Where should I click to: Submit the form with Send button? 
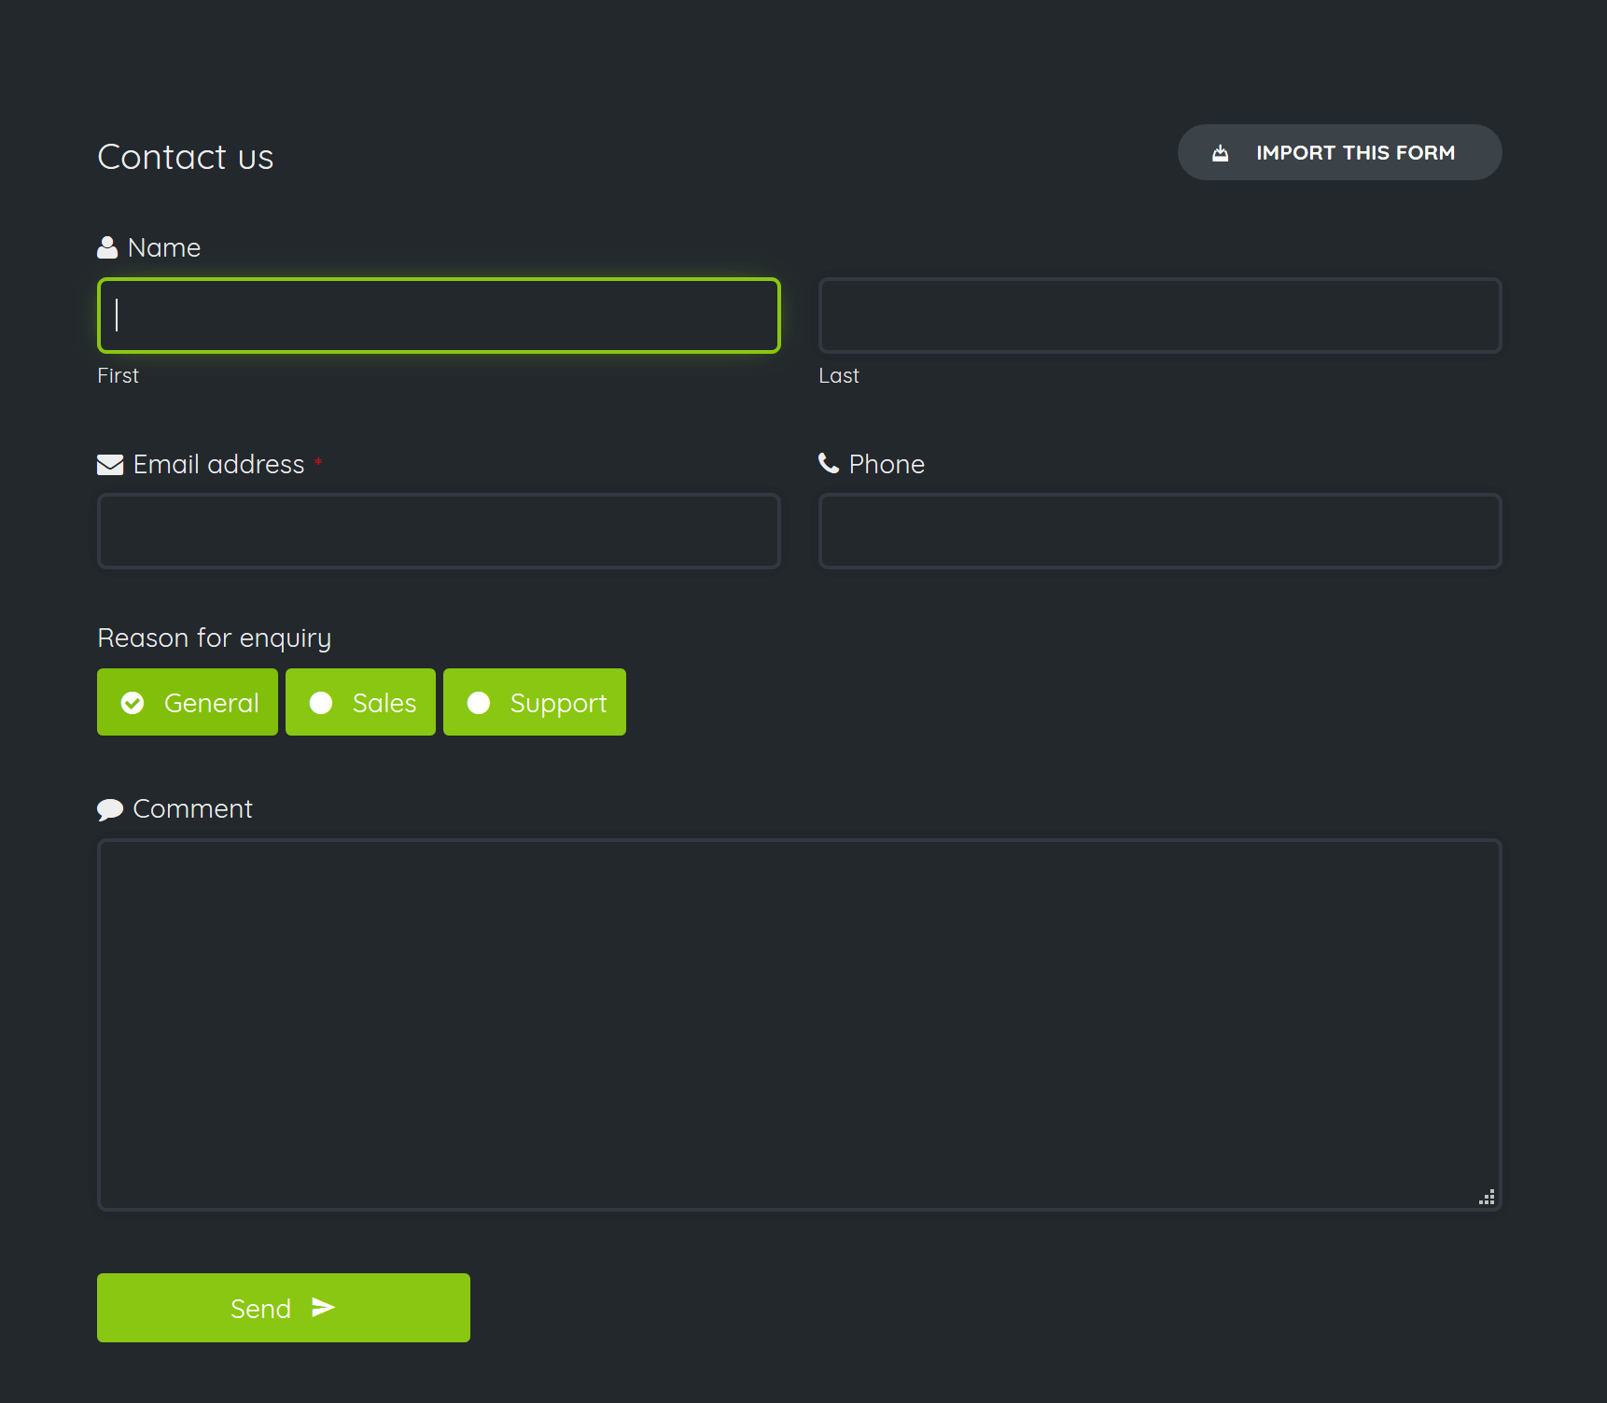pyautogui.click(x=284, y=1308)
